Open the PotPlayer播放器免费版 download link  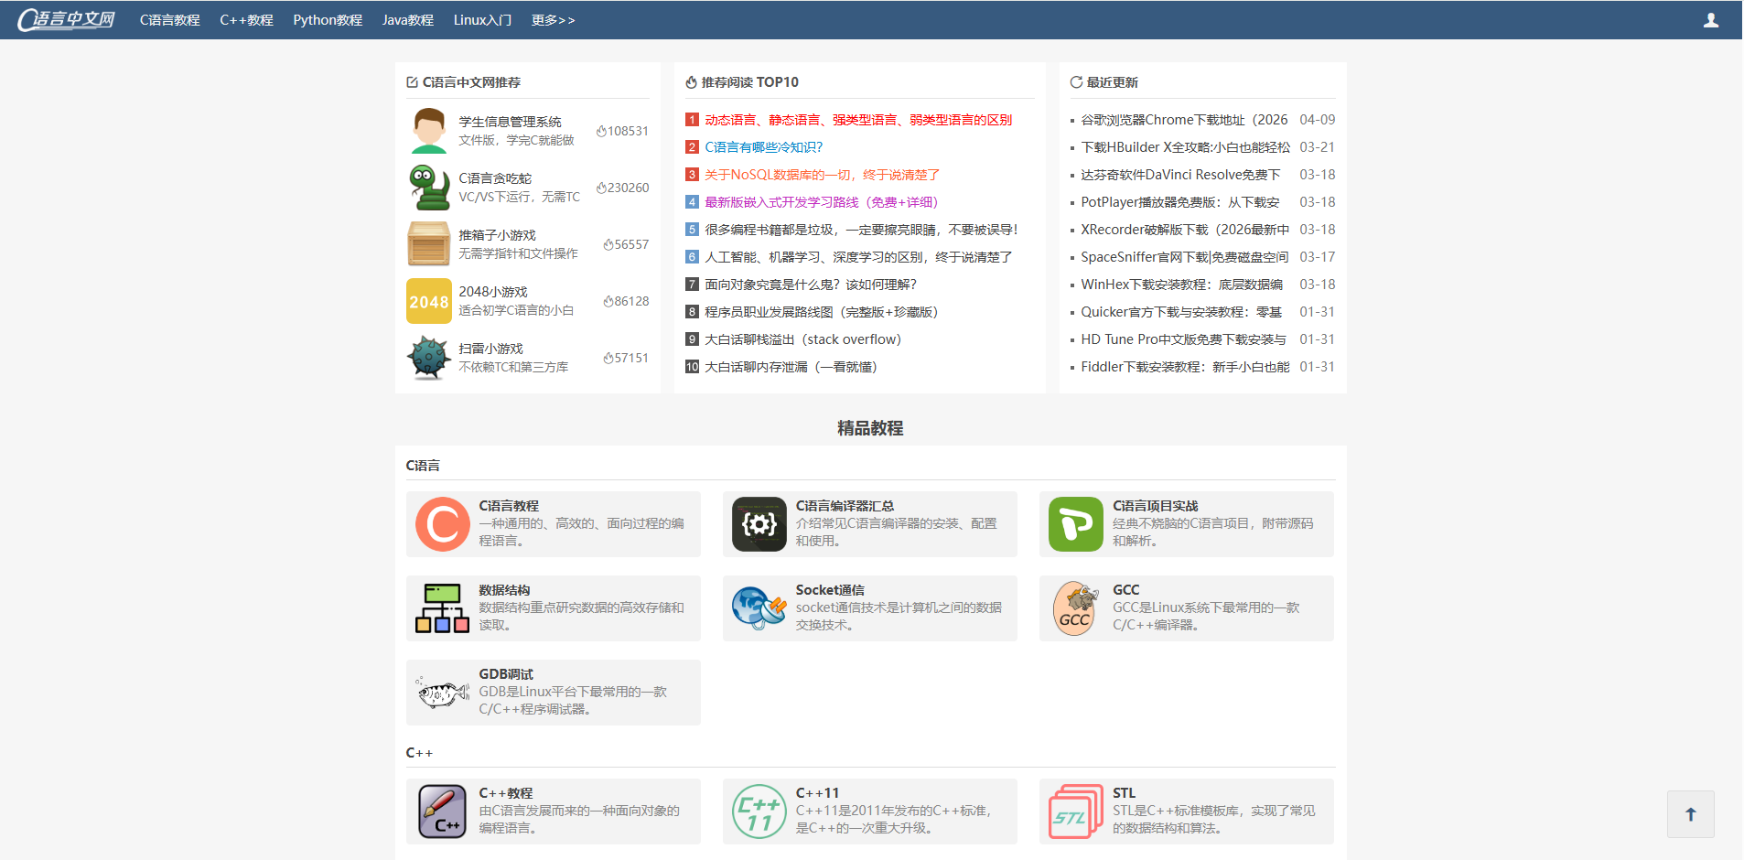click(x=1179, y=202)
